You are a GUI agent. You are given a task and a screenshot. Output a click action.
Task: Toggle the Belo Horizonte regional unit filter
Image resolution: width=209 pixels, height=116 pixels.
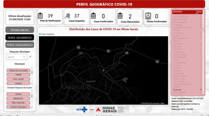tap(18, 102)
